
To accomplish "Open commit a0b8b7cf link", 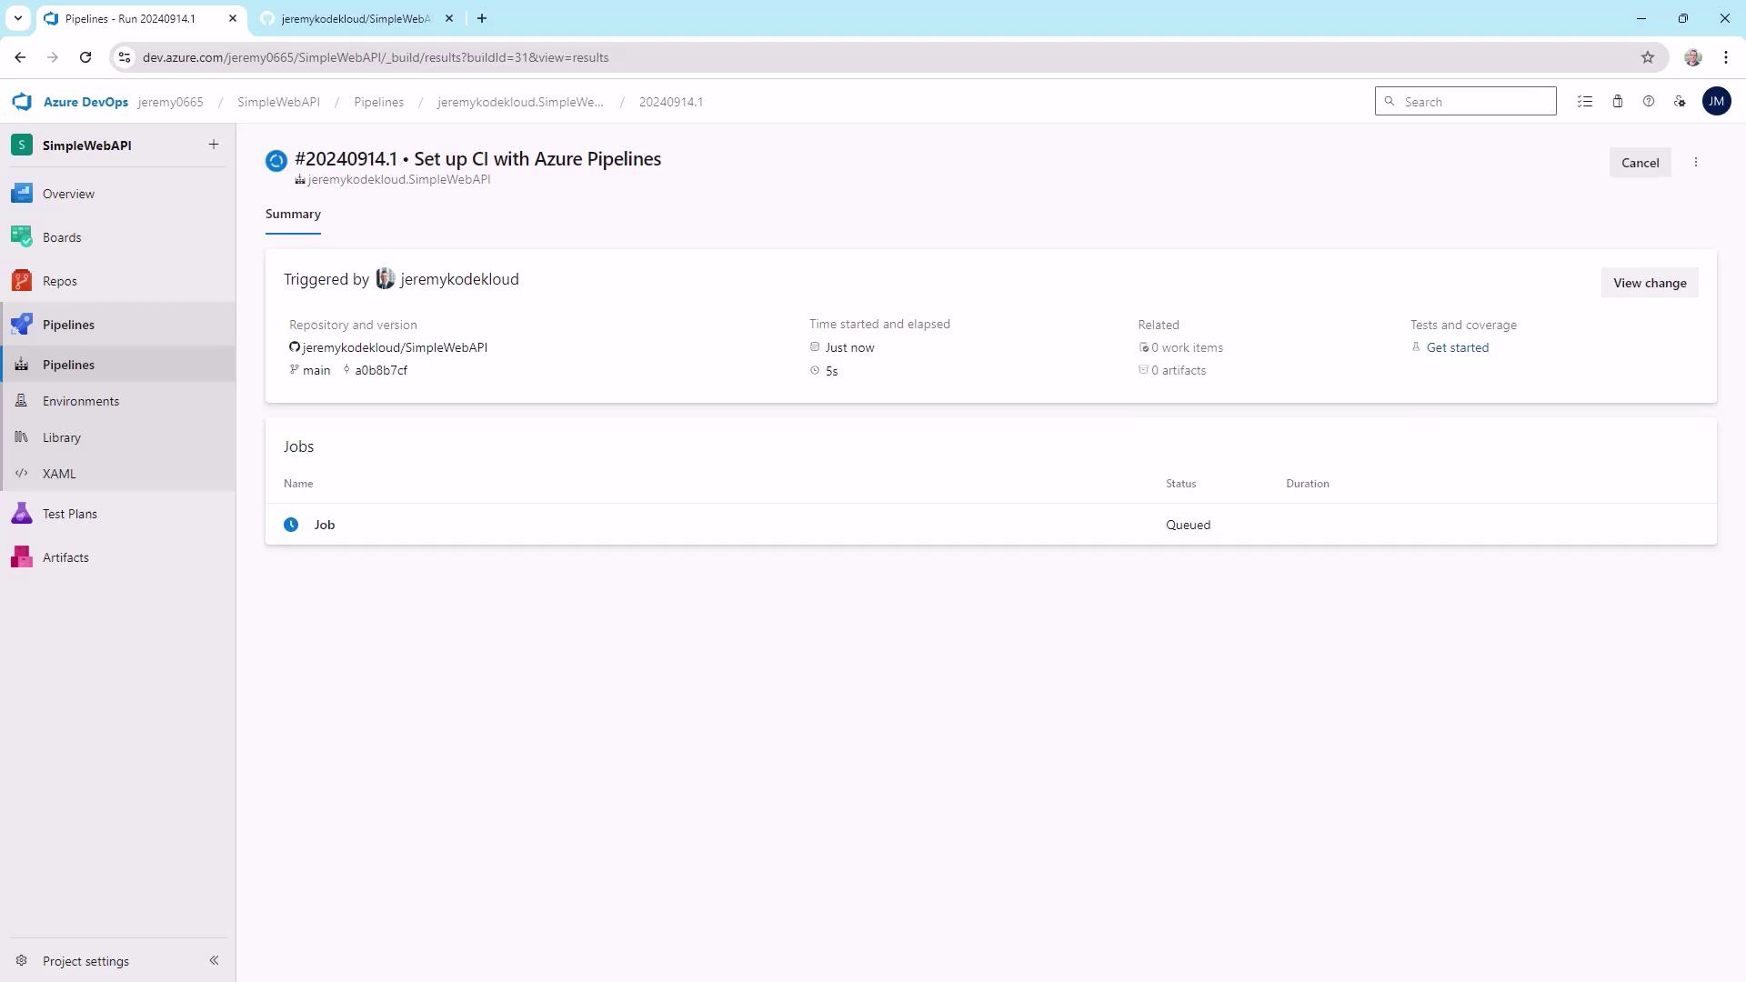I will tap(381, 370).
